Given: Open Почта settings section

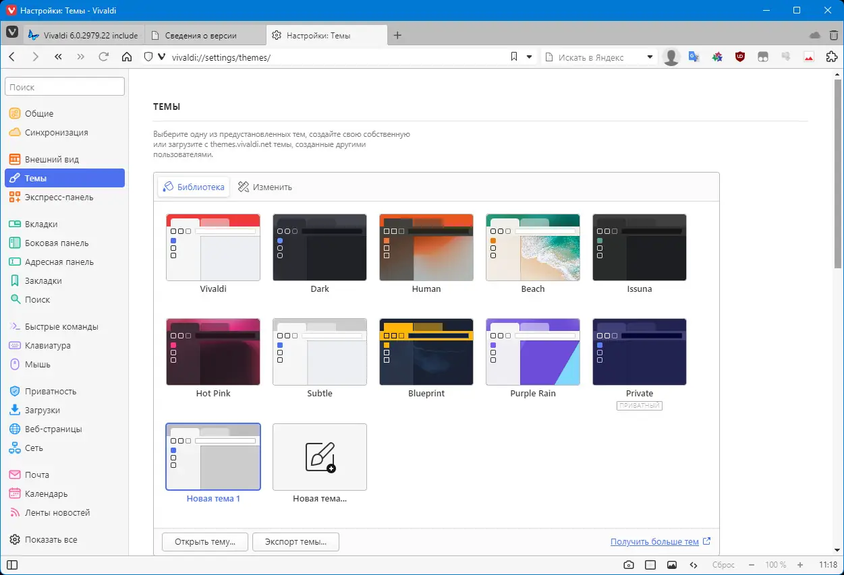Looking at the screenshot, I should point(65,475).
